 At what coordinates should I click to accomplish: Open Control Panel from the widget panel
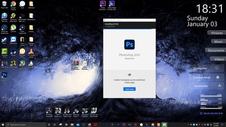[x=206, y=77]
